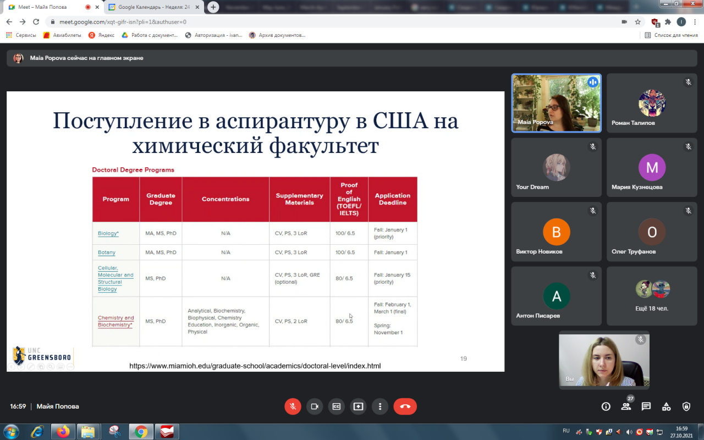Open Chrome extensions puzzle icon
Screen dimensions: 704x440
[668, 22]
